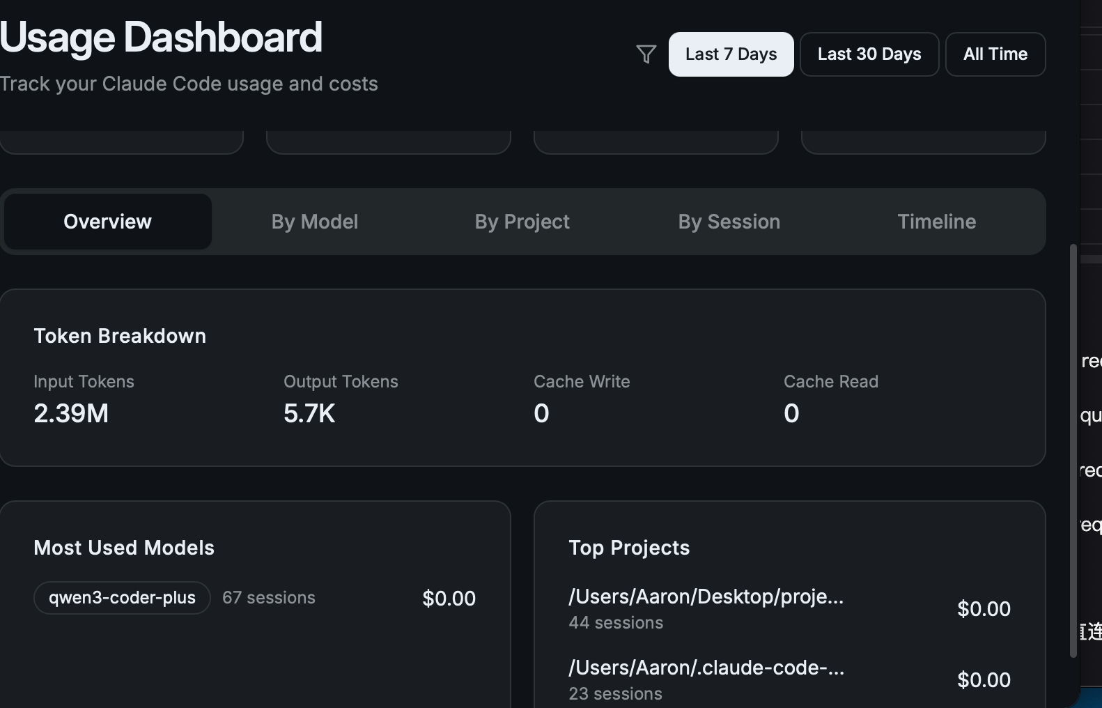The width and height of the screenshot is (1102, 708).
Task: Show All Time usage
Action: click(x=995, y=54)
